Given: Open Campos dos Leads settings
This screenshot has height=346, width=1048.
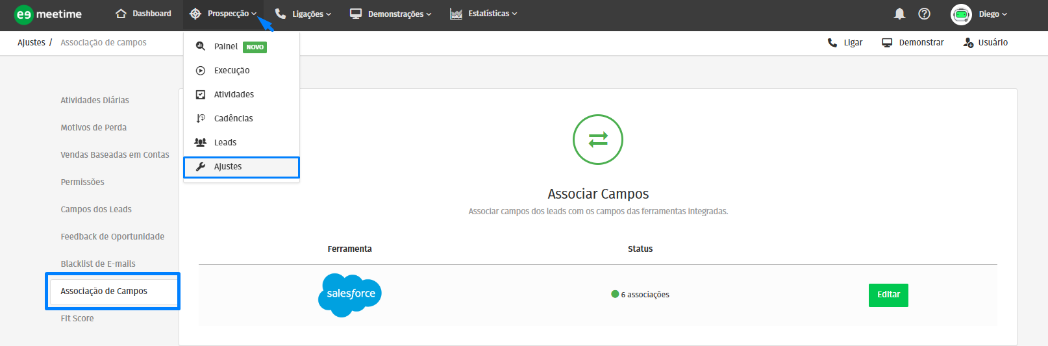Looking at the screenshot, I should 96,209.
